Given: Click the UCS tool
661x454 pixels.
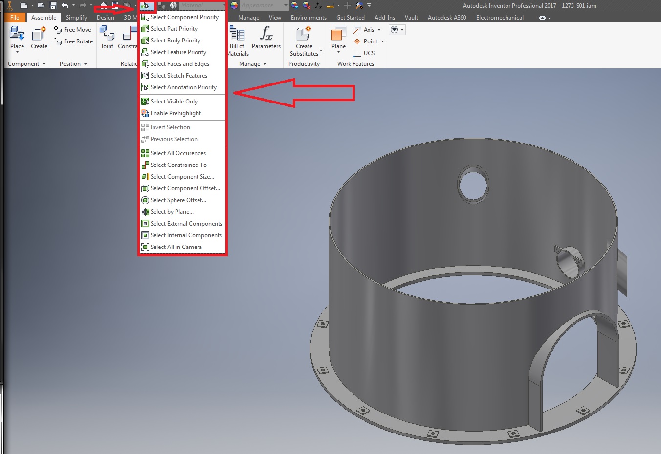Looking at the screenshot, I should point(364,53).
